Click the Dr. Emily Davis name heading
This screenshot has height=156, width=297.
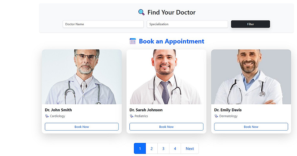[228, 110]
